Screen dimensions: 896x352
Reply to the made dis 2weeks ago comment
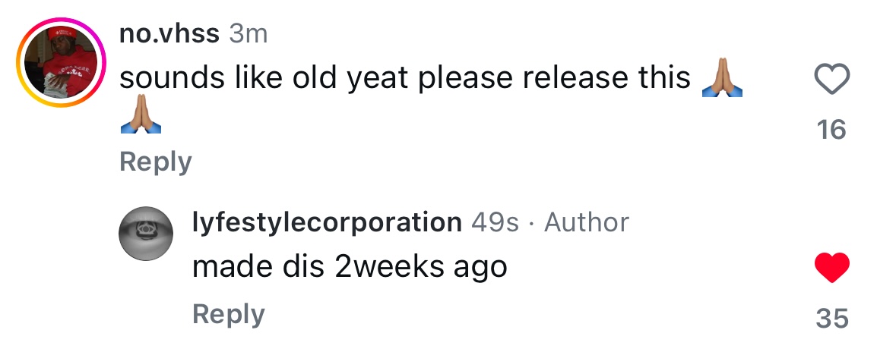point(229,315)
